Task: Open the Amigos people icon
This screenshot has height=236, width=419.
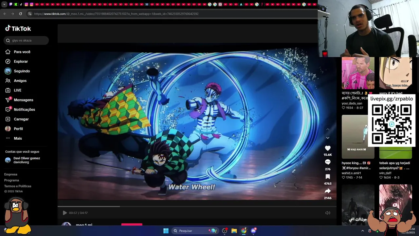Action: click(x=8, y=81)
